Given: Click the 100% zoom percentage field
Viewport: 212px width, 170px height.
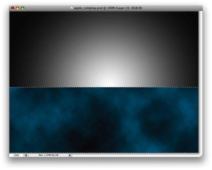Looking at the screenshot, I should [16, 155].
